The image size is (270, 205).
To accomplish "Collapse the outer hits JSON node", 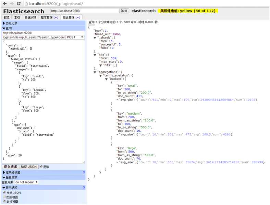I will [95, 55].
